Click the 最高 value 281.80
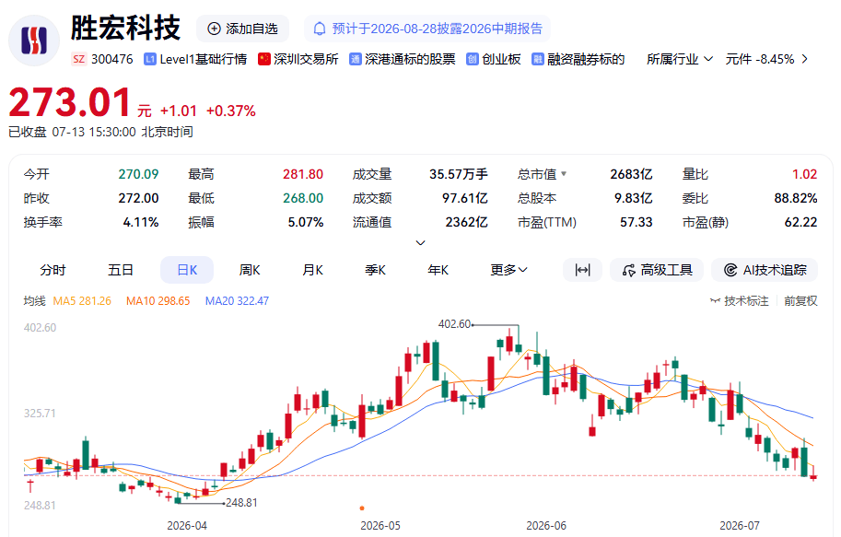The image size is (841, 537). [x=303, y=174]
